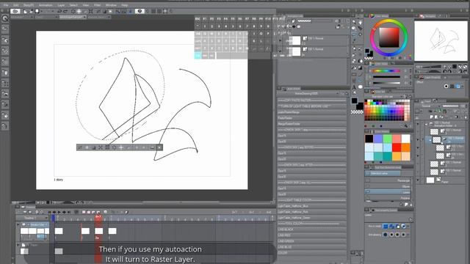This screenshot has width=470, height=264.
Task: Click the main drawing color black square
Action: 355,100
